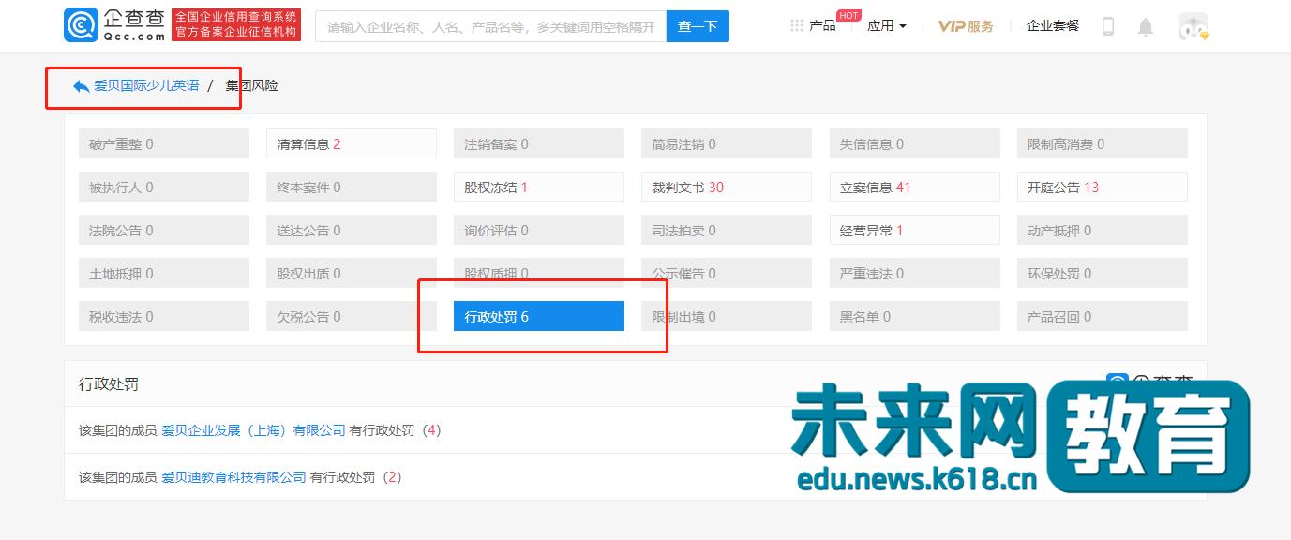Viewport: 1291px width, 540px height.
Task: Click the 企查查 Qcc.com logo
Action: [x=110, y=23]
